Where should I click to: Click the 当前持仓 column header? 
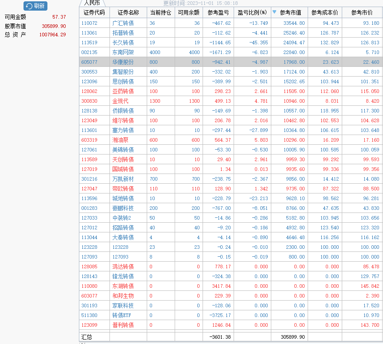(x=161, y=12)
